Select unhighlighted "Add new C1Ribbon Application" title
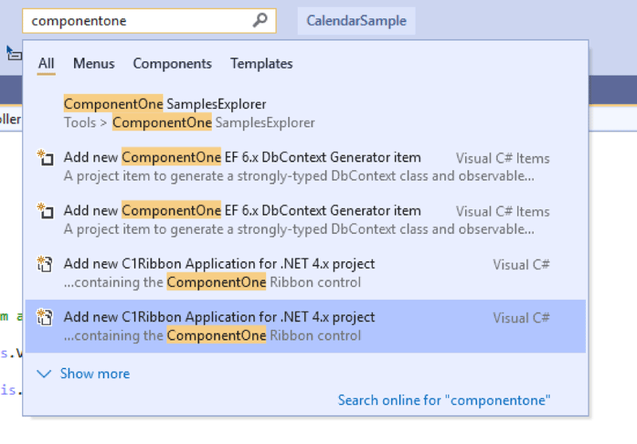This screenshot has height=444, width=637. click(220, 264)
